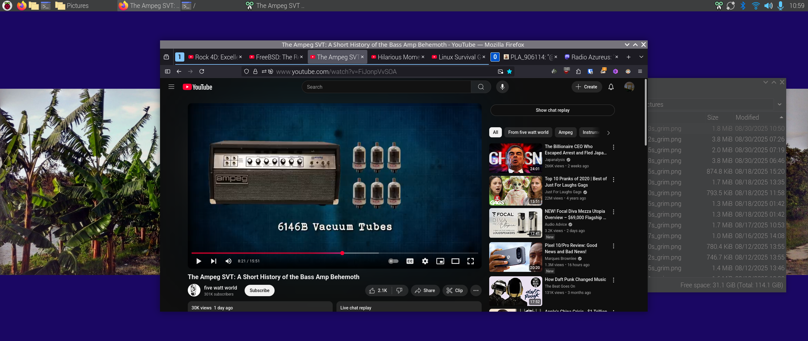Open Firefox extensions puzzle icon
808x341 pixels.
pos(578,72)
